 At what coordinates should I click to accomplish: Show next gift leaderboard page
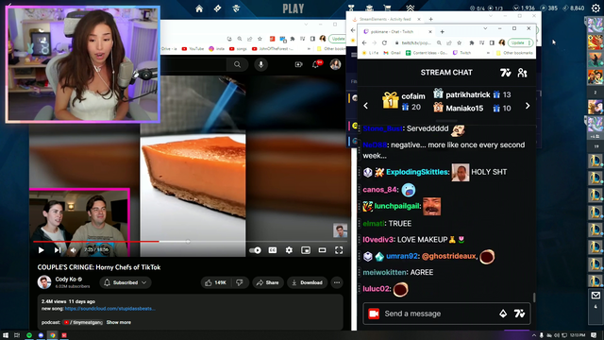point(528,106)
